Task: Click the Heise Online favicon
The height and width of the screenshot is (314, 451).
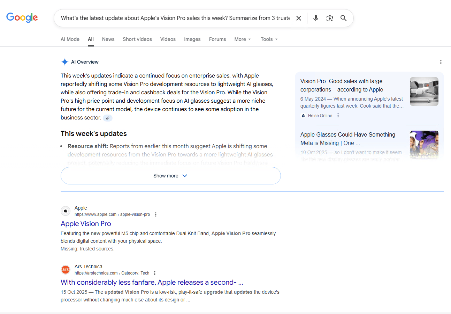Action: 303,116
